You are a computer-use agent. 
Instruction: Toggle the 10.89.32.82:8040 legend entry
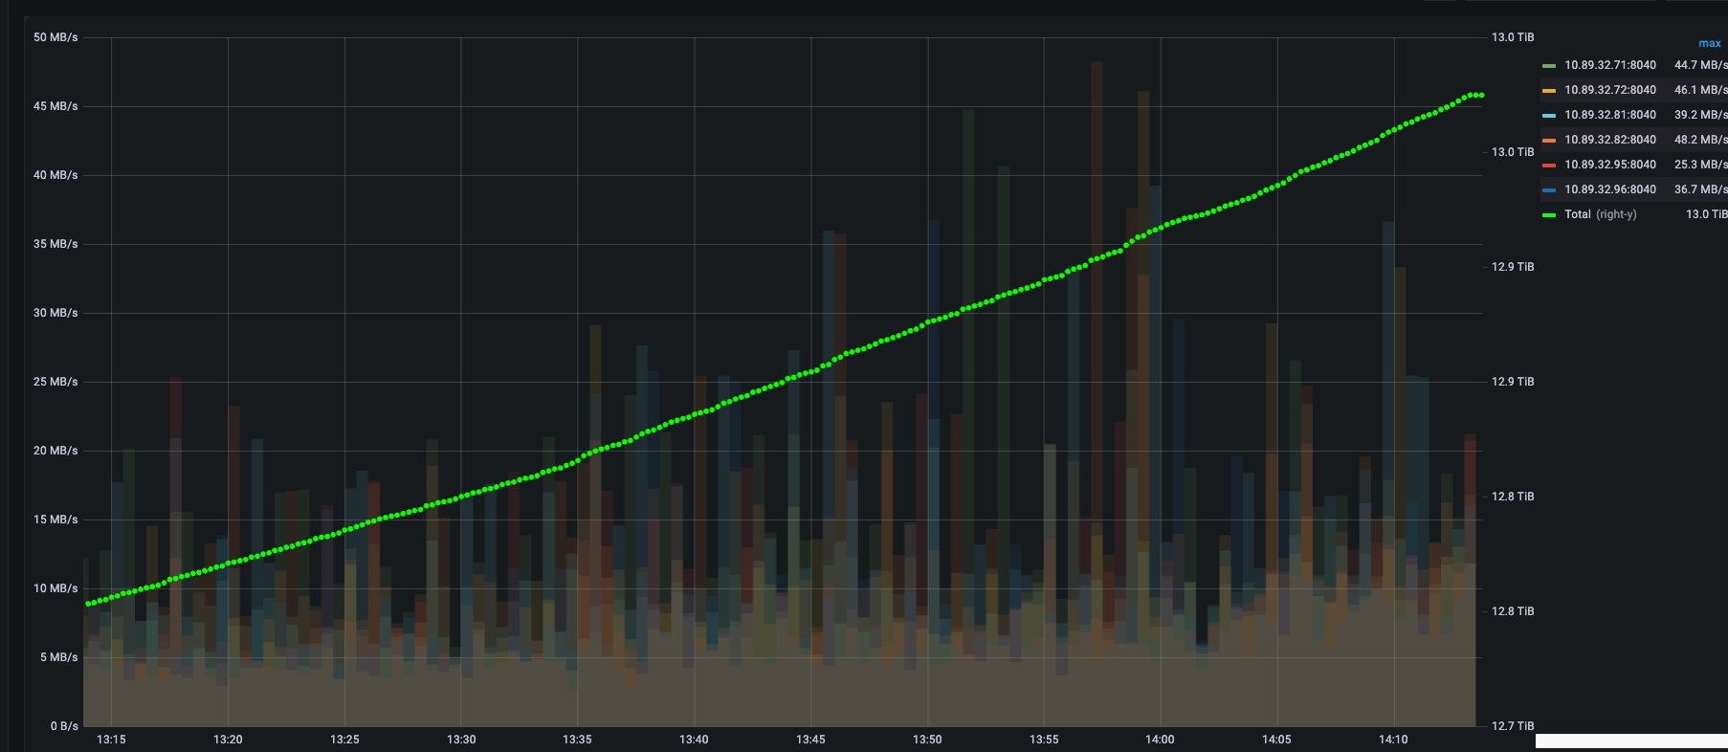pos(1609,140)
